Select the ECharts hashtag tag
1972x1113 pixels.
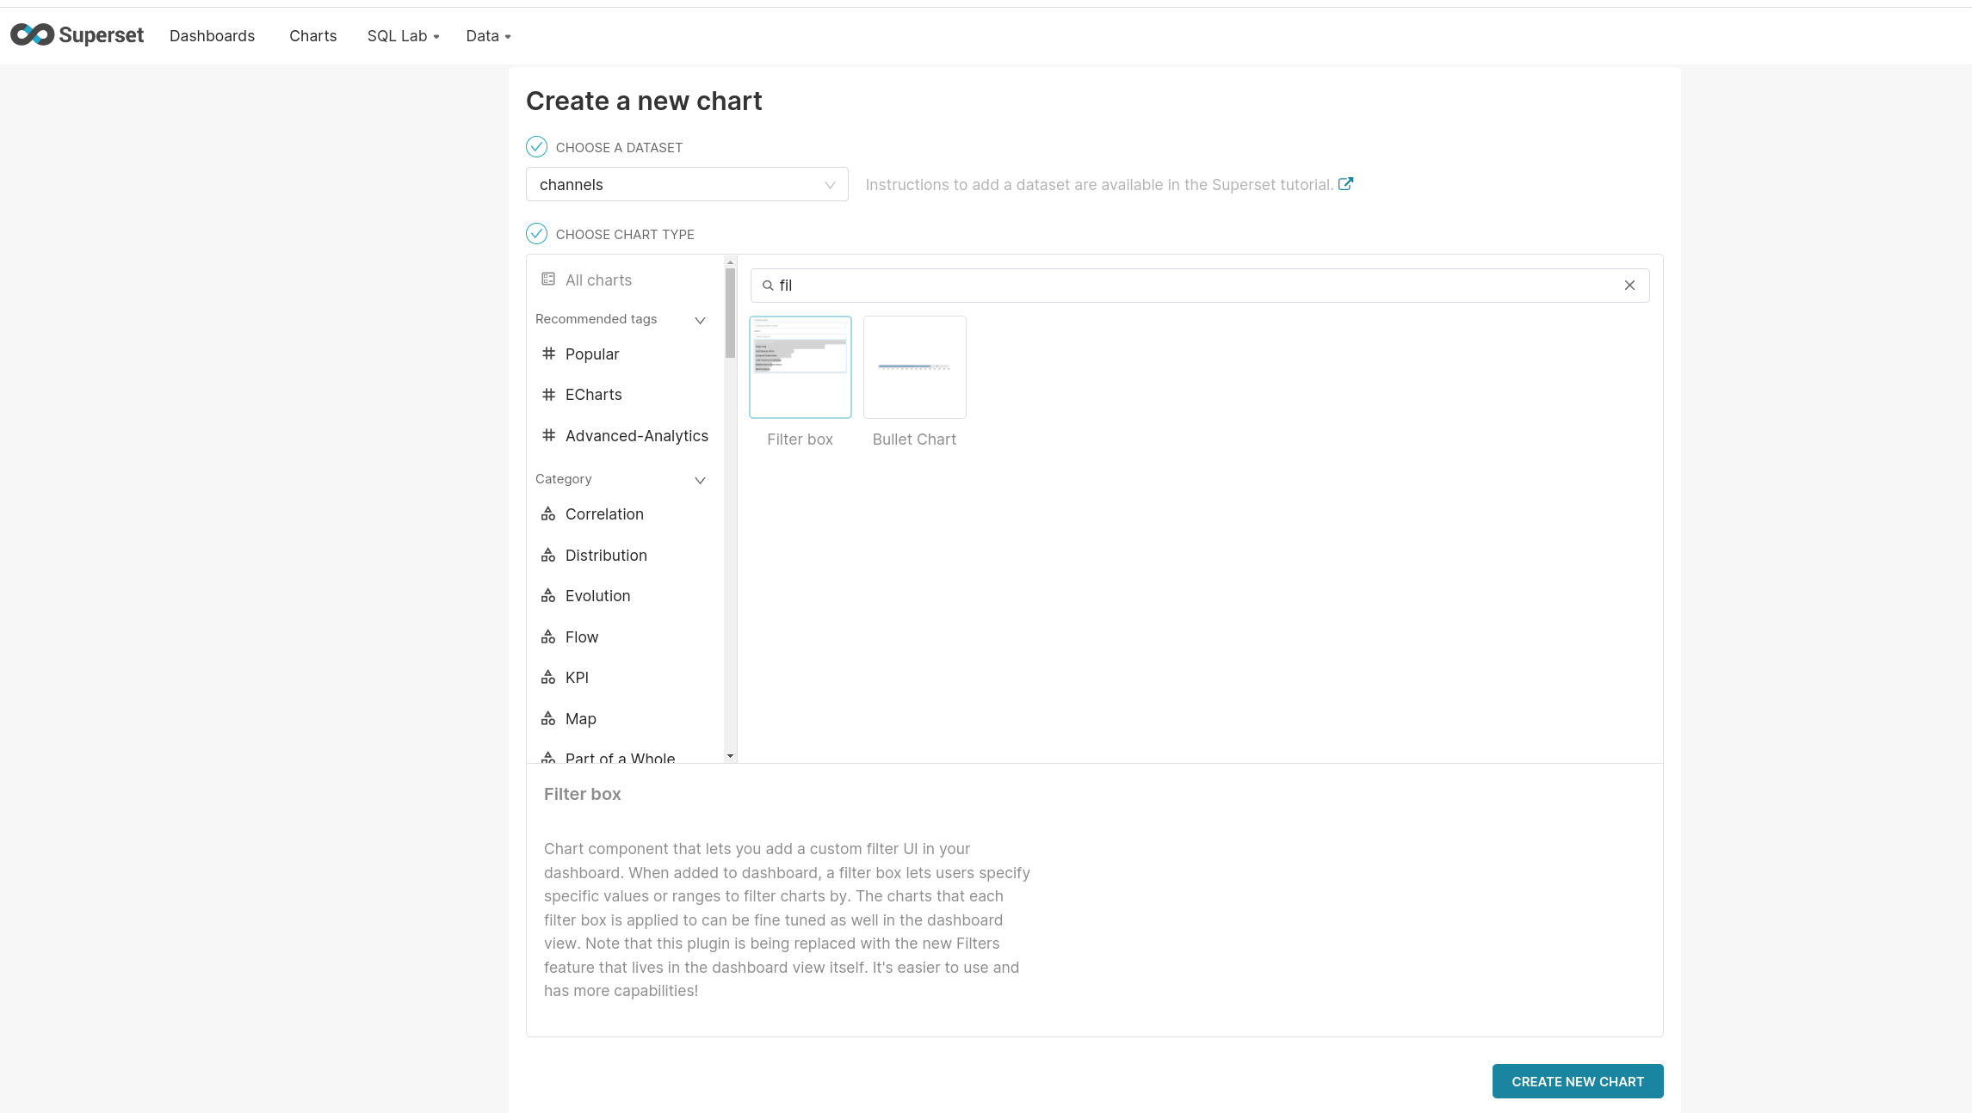click(593, 394)
